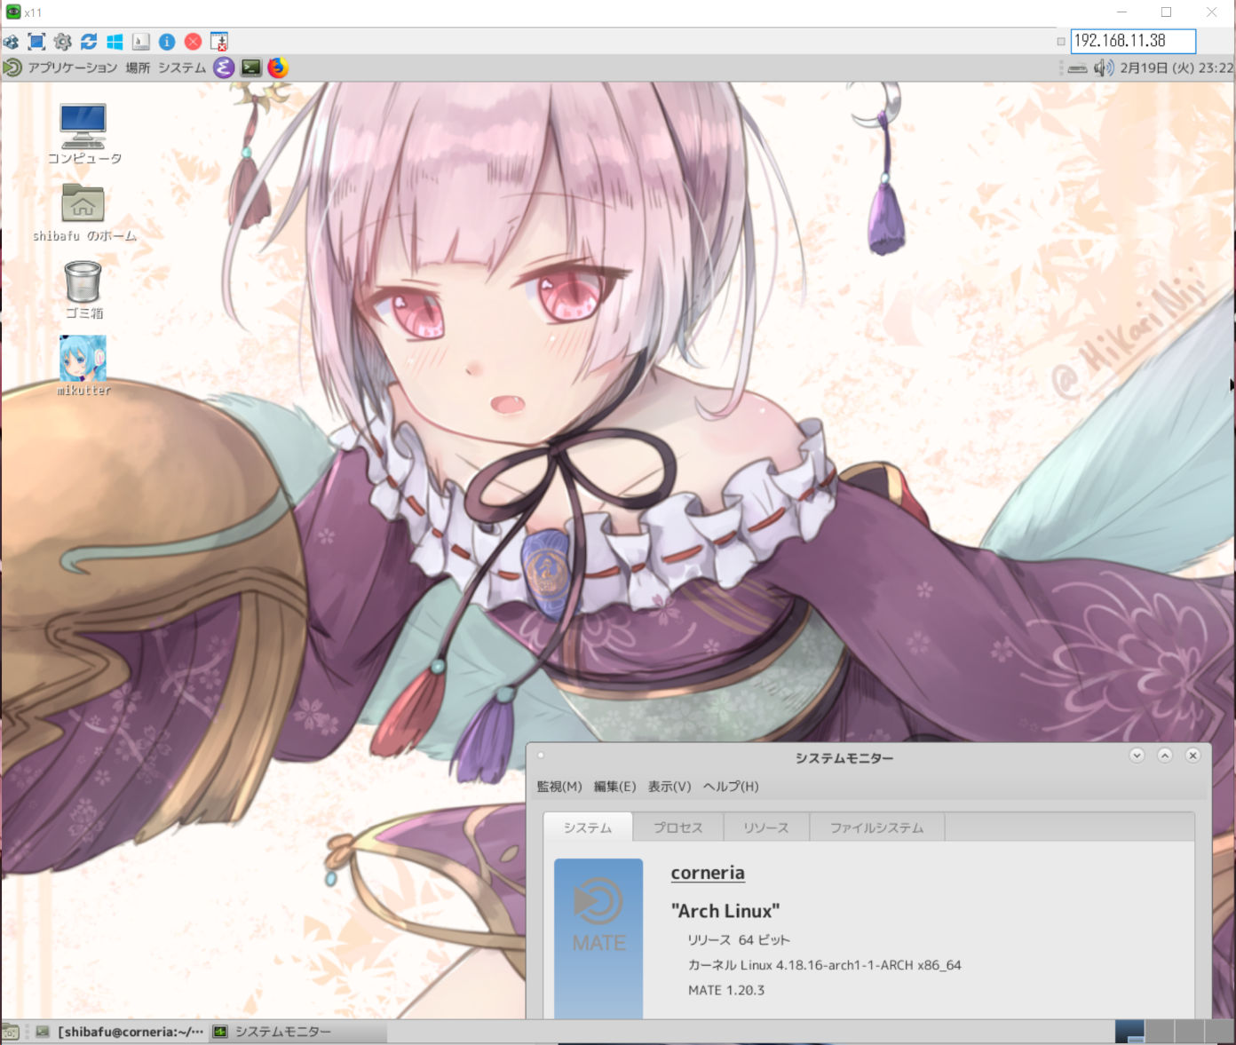This screenshot has width=1236, height=1045.
Task: Switch to the ファイルシステム tab
Action: click(x=876, y=827)
